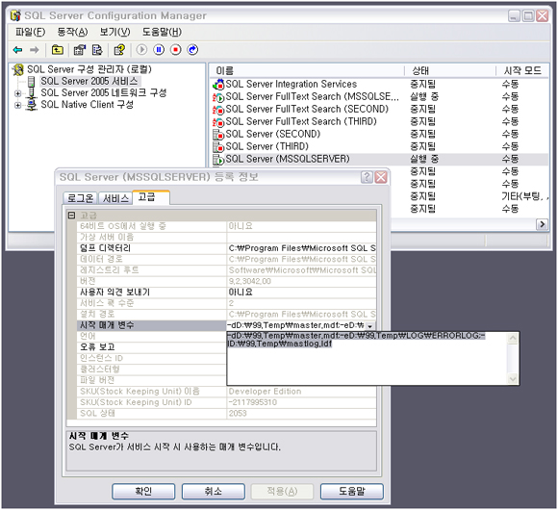Image resolution: width=558 pixels, height=510 pixels.
Task: Open the 보기(V) menu
Action: click(x=114, y=32)
